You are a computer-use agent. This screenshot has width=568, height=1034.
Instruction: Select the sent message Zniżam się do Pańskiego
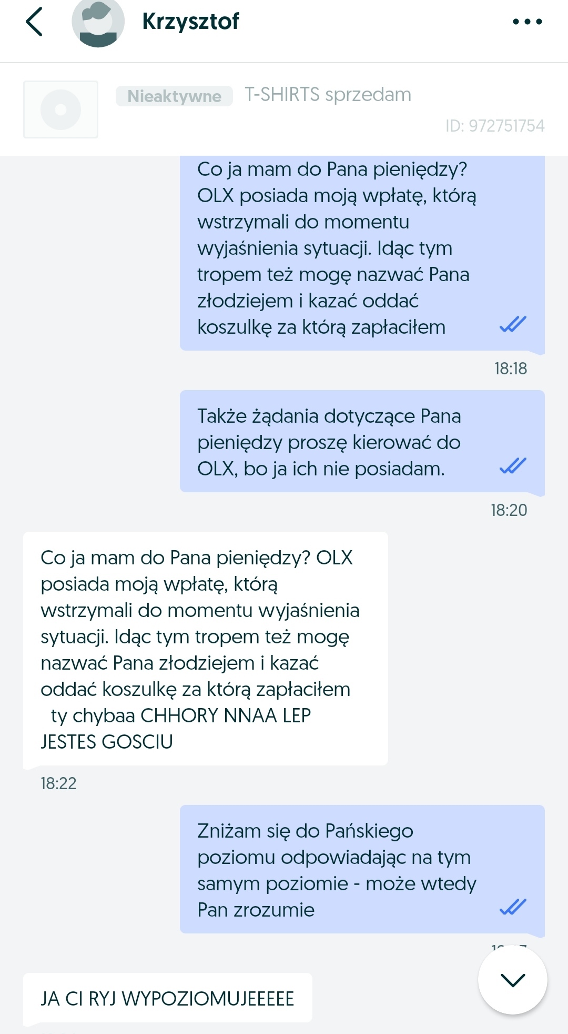pyautogui.click(x=362, y=869)
